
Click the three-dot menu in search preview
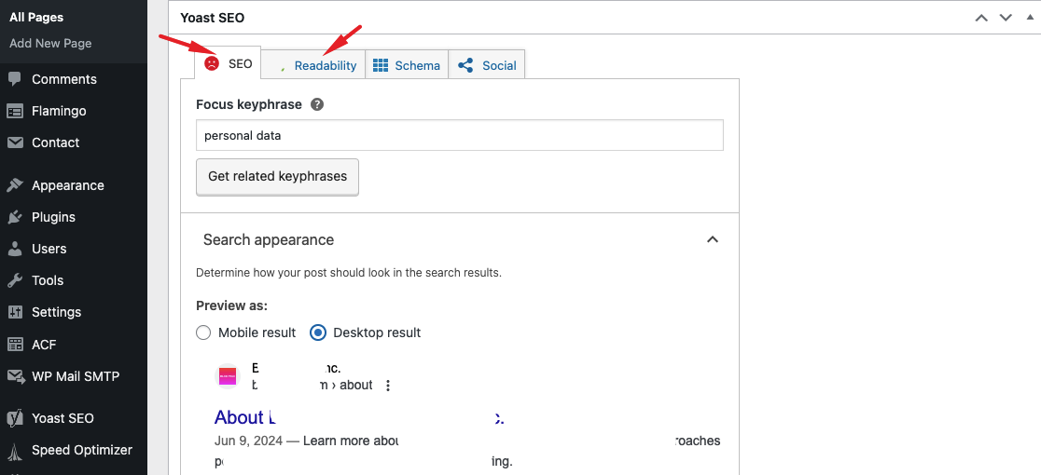pos(388,386)
